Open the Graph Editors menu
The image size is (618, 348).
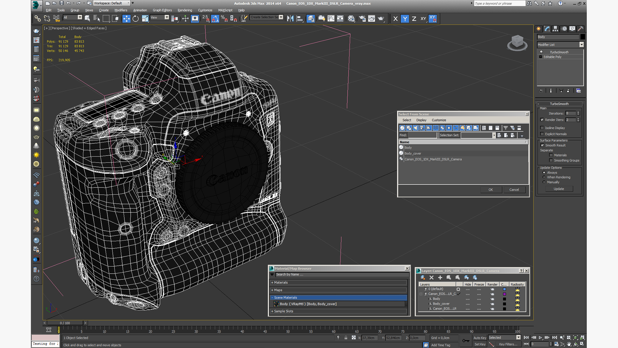(162, 10)
